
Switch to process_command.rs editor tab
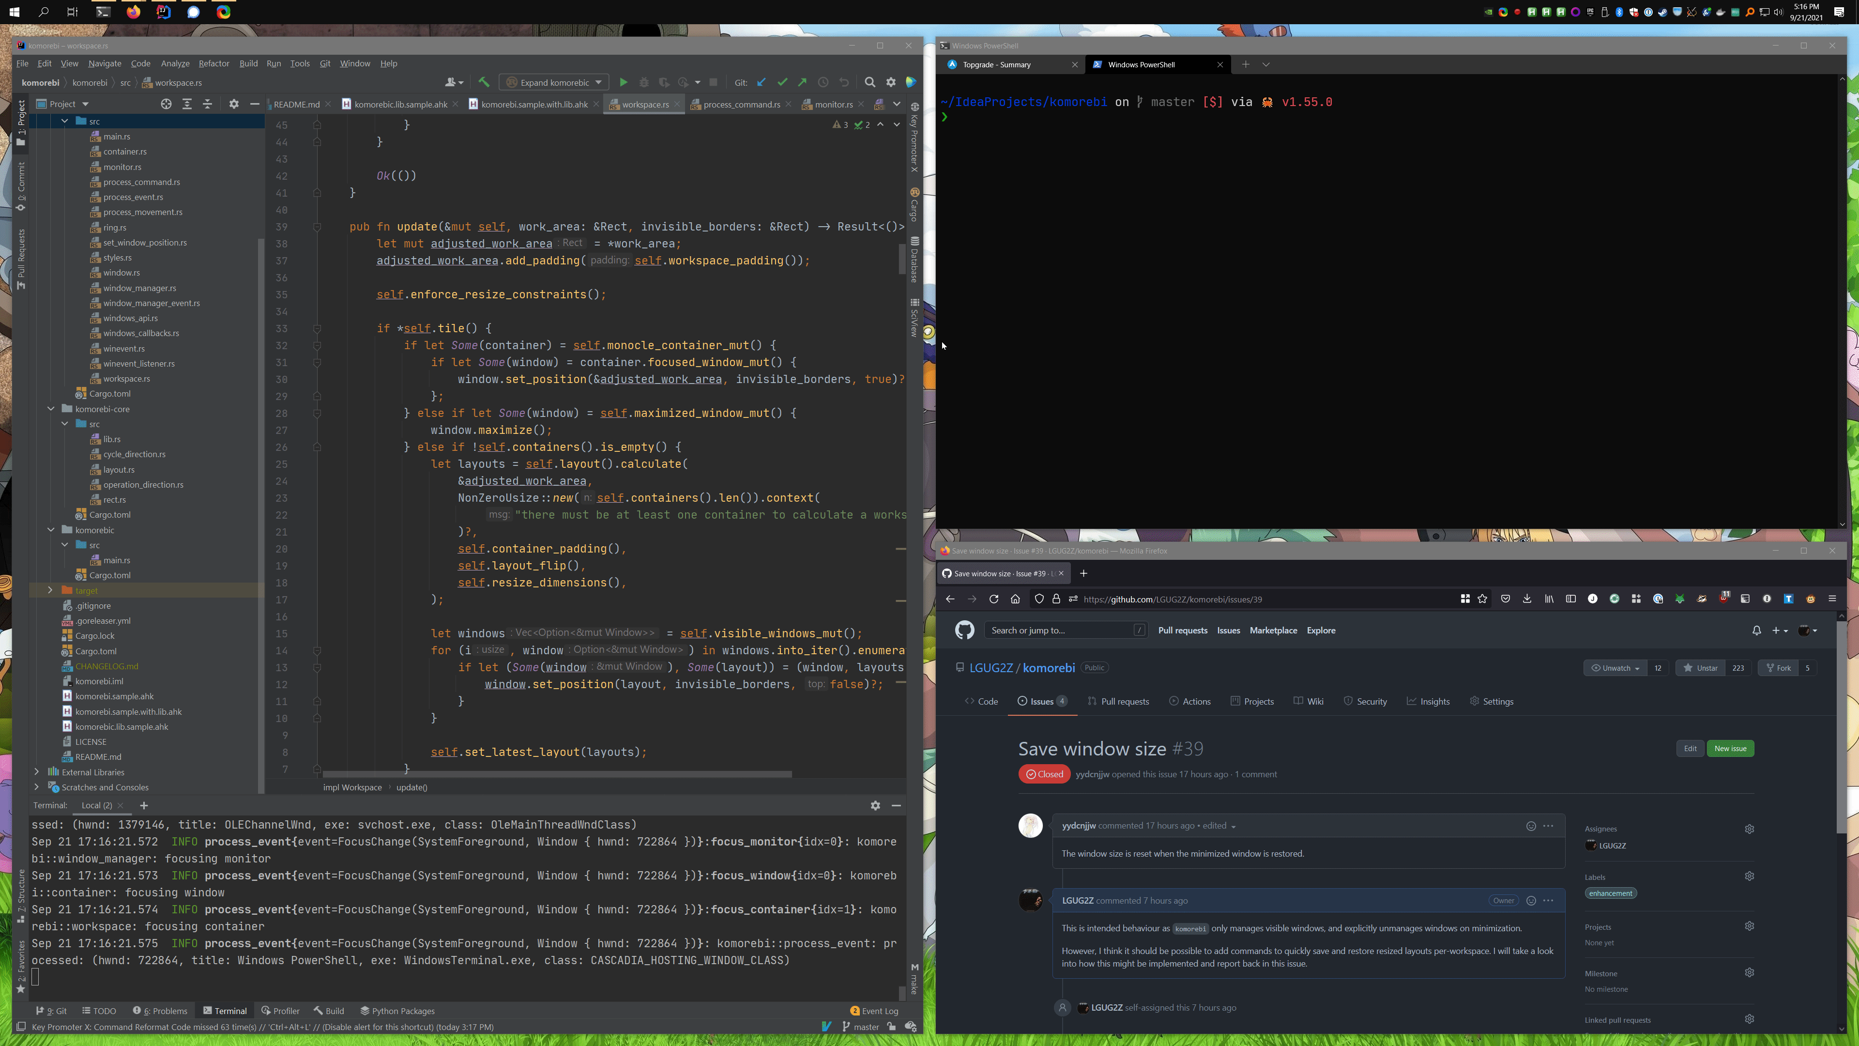tap(741, 104)
